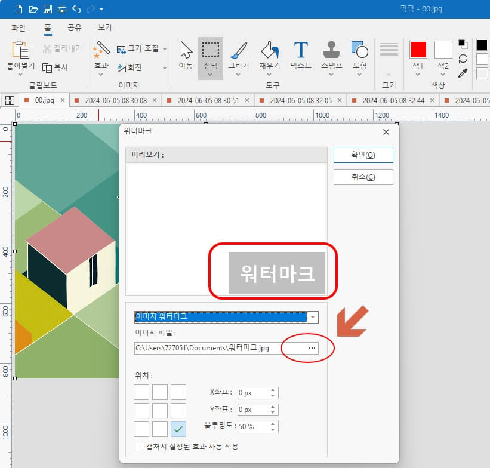Click 크기 조절 resize tool

138,48
